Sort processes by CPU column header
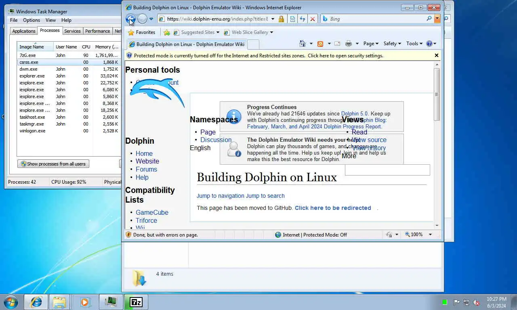Screen dimensions: 517x310 click(86, 46)
